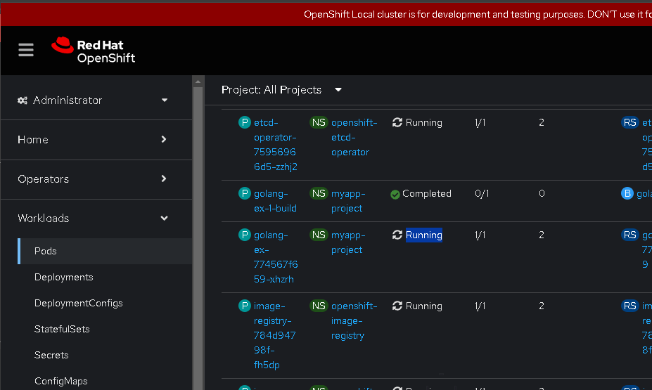Screen dimensions: 652x390
Task: Click the NS badge beside openshift-etcd-operator
Action: 319,122
